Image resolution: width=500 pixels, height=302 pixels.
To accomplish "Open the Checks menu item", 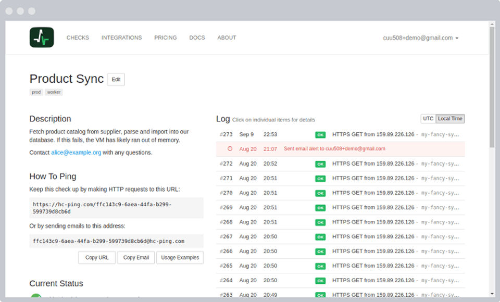I will (78, 37).
